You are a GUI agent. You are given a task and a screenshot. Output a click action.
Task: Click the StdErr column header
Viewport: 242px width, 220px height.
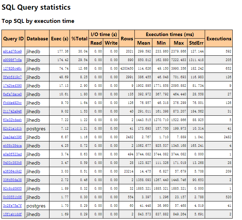[x=196, y=43]
